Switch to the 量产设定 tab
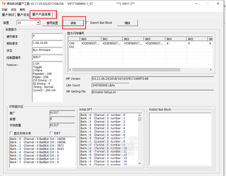Image resolution: width=226 pixels, height=176 pixels. [23, 15]
